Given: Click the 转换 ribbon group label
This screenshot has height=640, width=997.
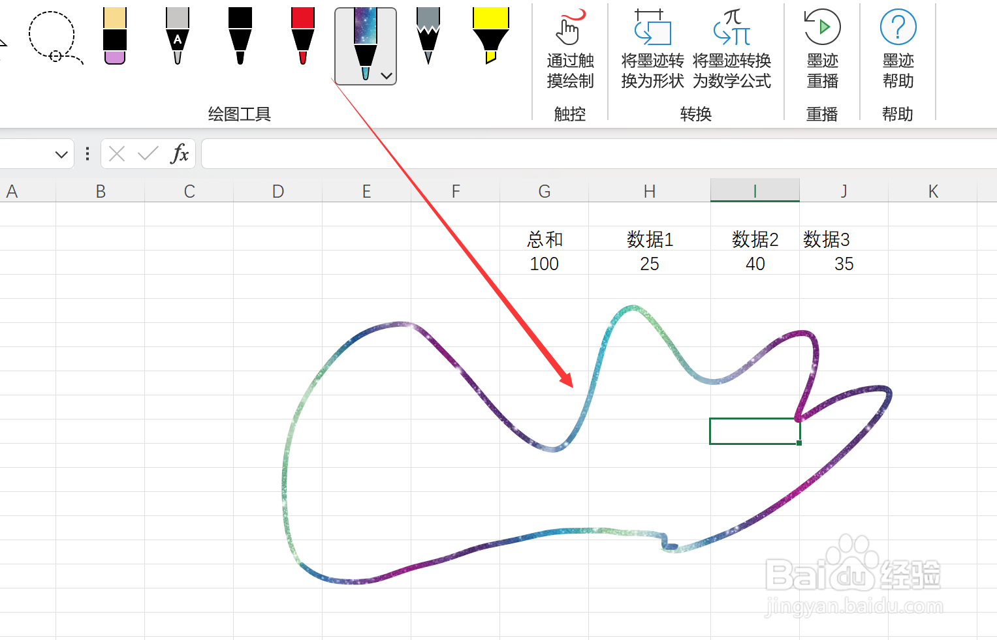Looking at the screenshot, I should coord(696,114).
